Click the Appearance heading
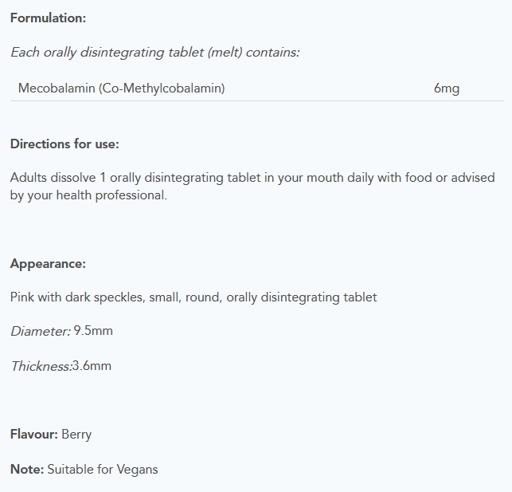This screenshot has height=492, width=512. (x=48, y=264)
